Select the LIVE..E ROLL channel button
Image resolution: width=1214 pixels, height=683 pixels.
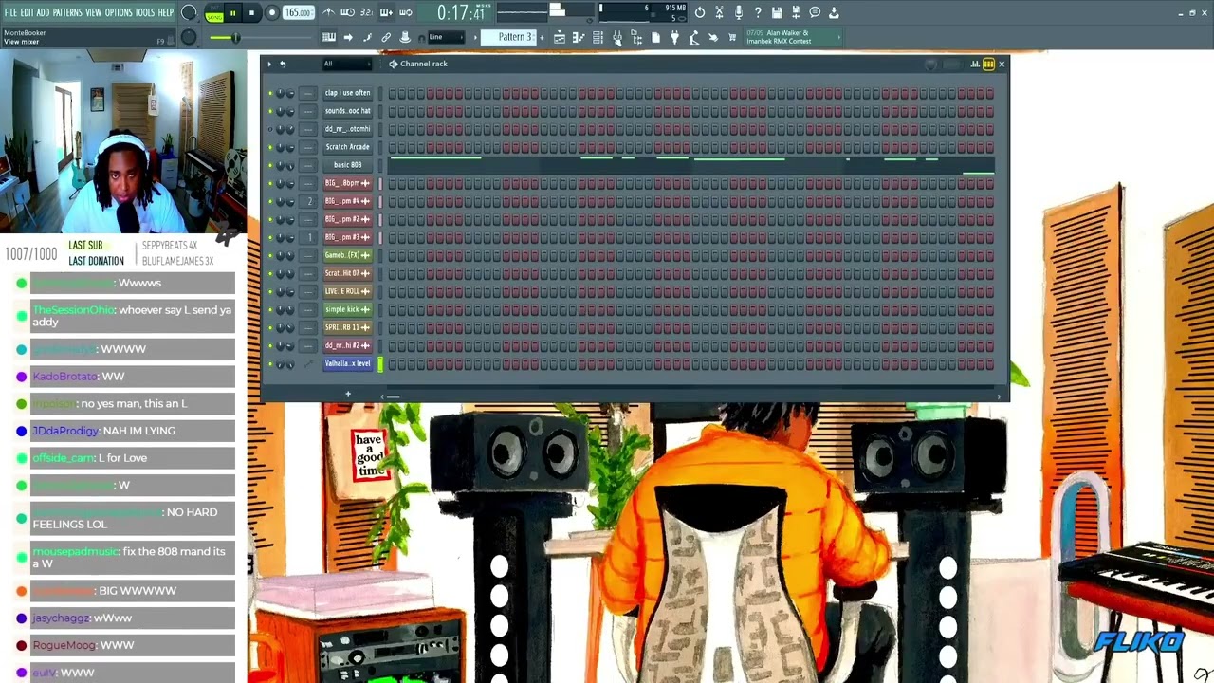click(x=347, y=291)
